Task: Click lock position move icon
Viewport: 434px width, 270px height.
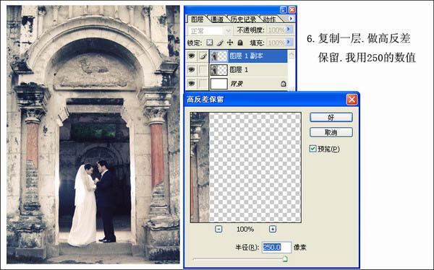Action: point(230,43)
